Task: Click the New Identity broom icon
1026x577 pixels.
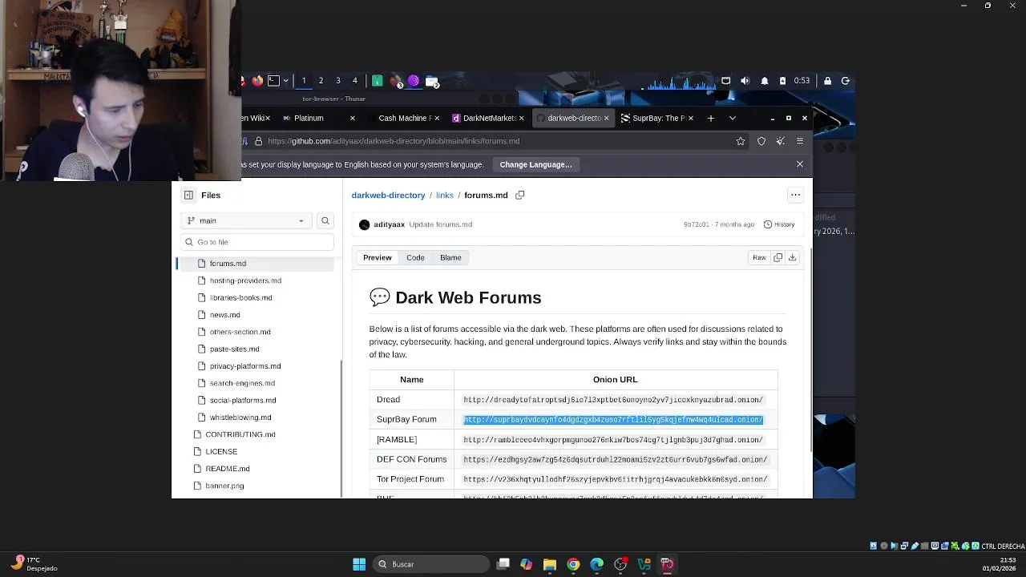Action: pos(781,141)
